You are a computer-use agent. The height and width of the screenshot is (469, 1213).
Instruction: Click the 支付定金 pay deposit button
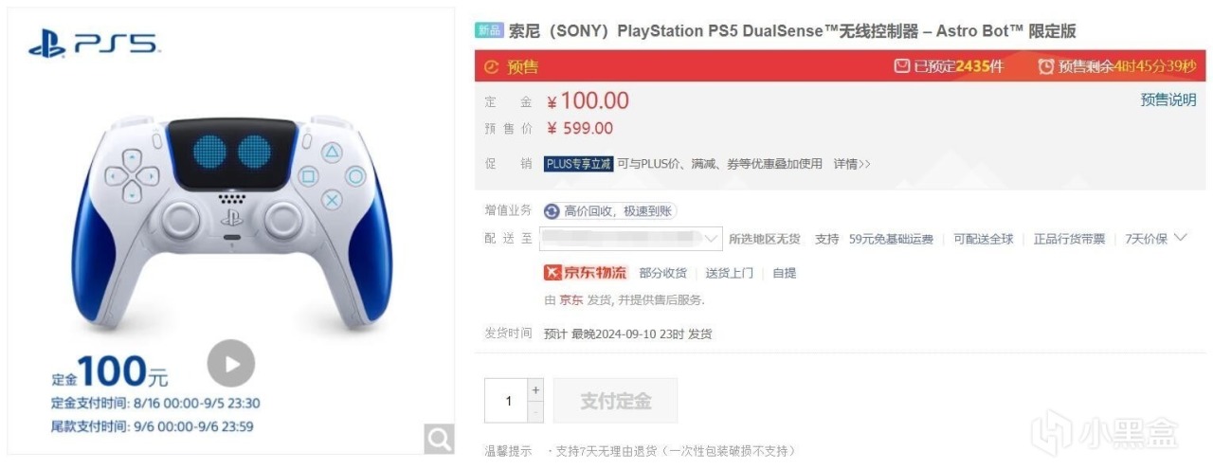[615, 401]
